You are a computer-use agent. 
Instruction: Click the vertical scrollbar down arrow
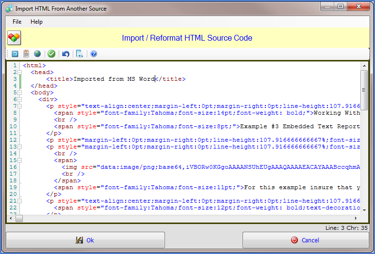364,210
